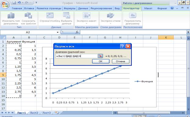
Task: Click the horizontal scrollbar
Action: point(144,113)
